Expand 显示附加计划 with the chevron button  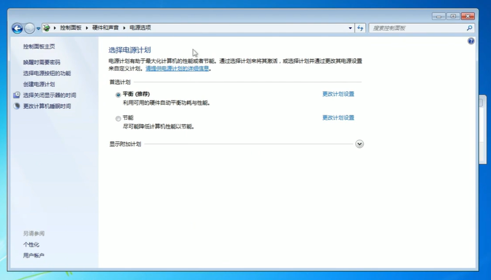click(360, 144)
